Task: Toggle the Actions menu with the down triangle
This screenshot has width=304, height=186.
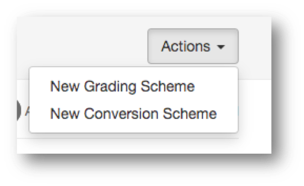Action: pos(221,47)
